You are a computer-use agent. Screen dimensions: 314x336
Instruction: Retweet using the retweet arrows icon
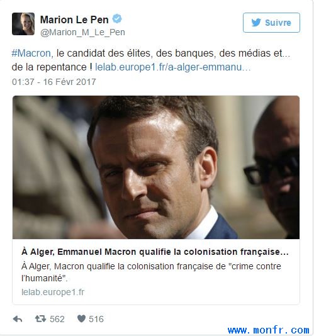[40, 319]
